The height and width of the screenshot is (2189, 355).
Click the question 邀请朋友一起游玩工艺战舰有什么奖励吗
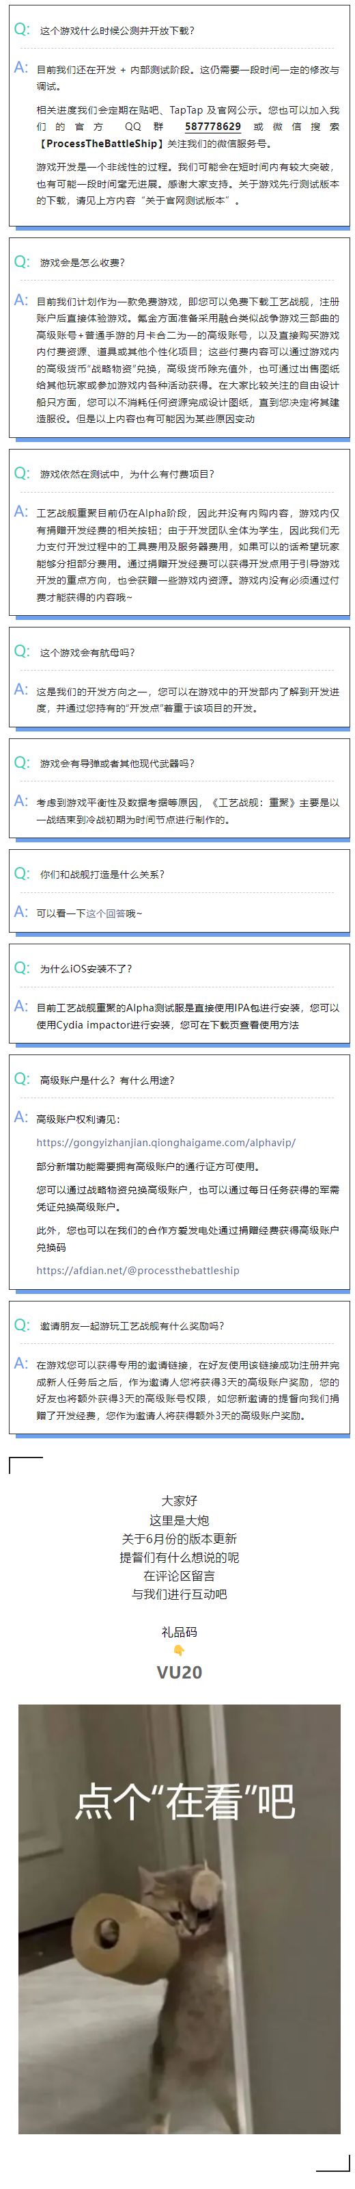(132, 1325)
